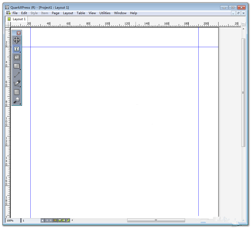Viewport: 251px width, 228px height.
Task: Open the Layout menu
Action: (x=68, y=13)
